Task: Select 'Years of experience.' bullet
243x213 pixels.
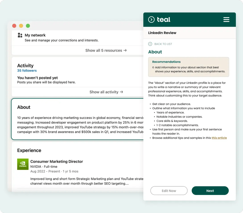Action: 170,113
